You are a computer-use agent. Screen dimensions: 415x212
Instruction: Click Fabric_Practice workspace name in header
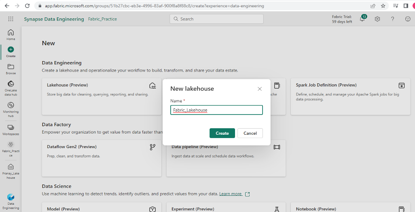pos(102,19)
